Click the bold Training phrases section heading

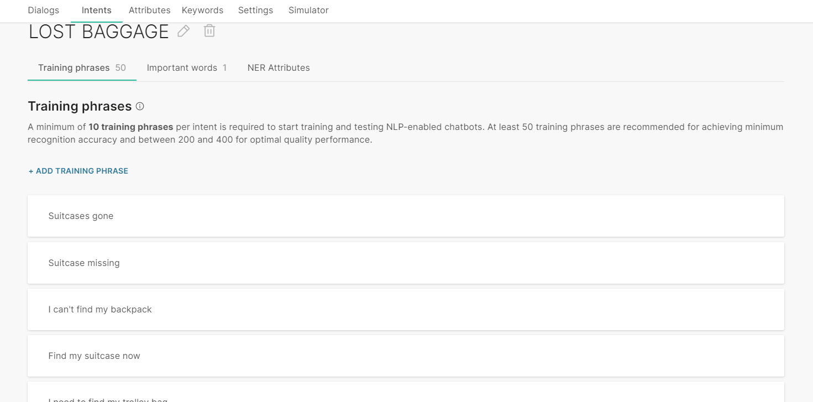(80, 106)
